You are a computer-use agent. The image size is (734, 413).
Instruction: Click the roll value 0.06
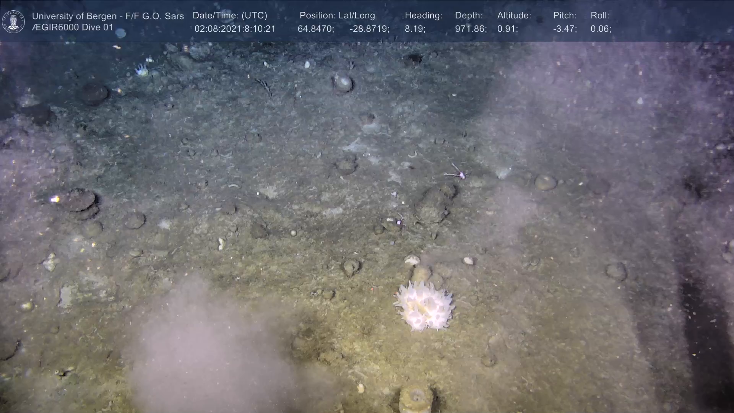[601, 29]
